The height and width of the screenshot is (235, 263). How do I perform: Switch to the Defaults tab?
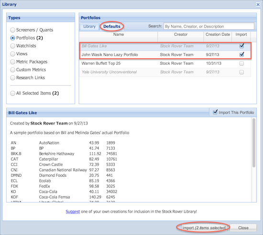tap(112, 26)
